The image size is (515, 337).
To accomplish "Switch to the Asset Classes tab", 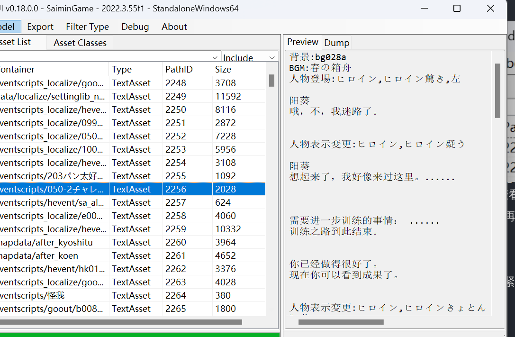I will click(x=80, y=43).
